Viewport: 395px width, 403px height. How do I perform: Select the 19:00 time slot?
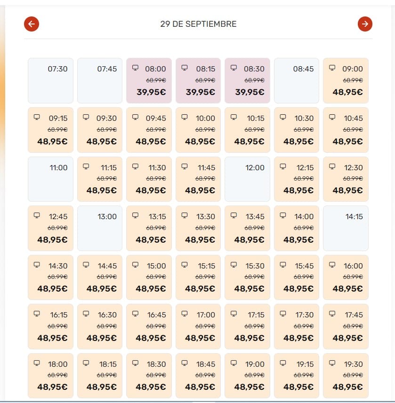pos(247,376)
